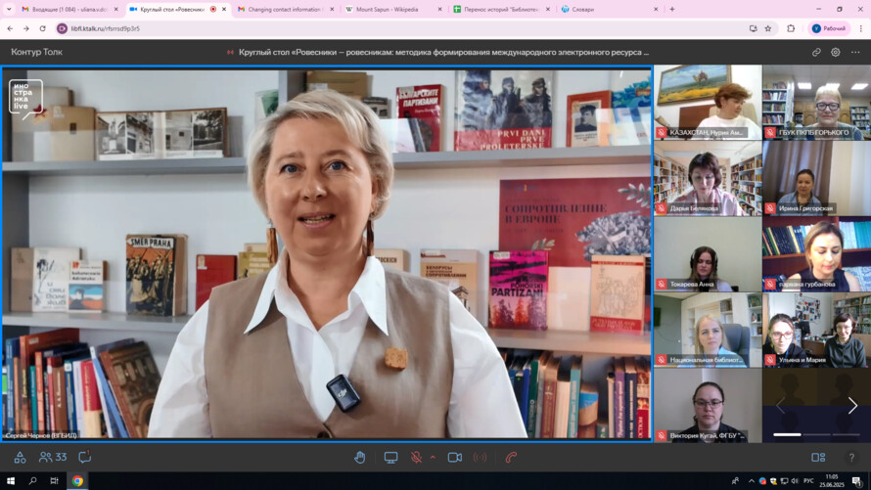Open help question mark
The image size is (871, 490).
(851, 458)
